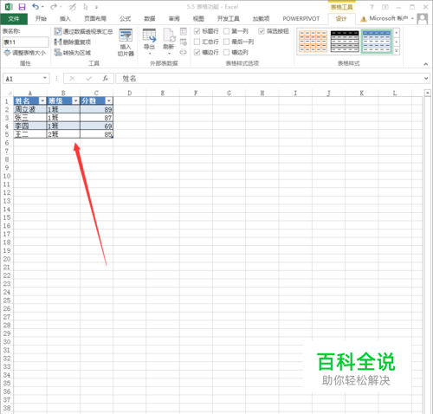Click the table name field showing 表11
The width and height of the screenshot is (433, 414).
(x=25, y=42)
